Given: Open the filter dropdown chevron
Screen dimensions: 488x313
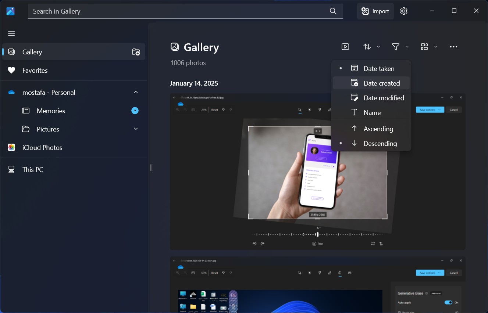Looking at the screenshot, I should click(x=407, y=47).
